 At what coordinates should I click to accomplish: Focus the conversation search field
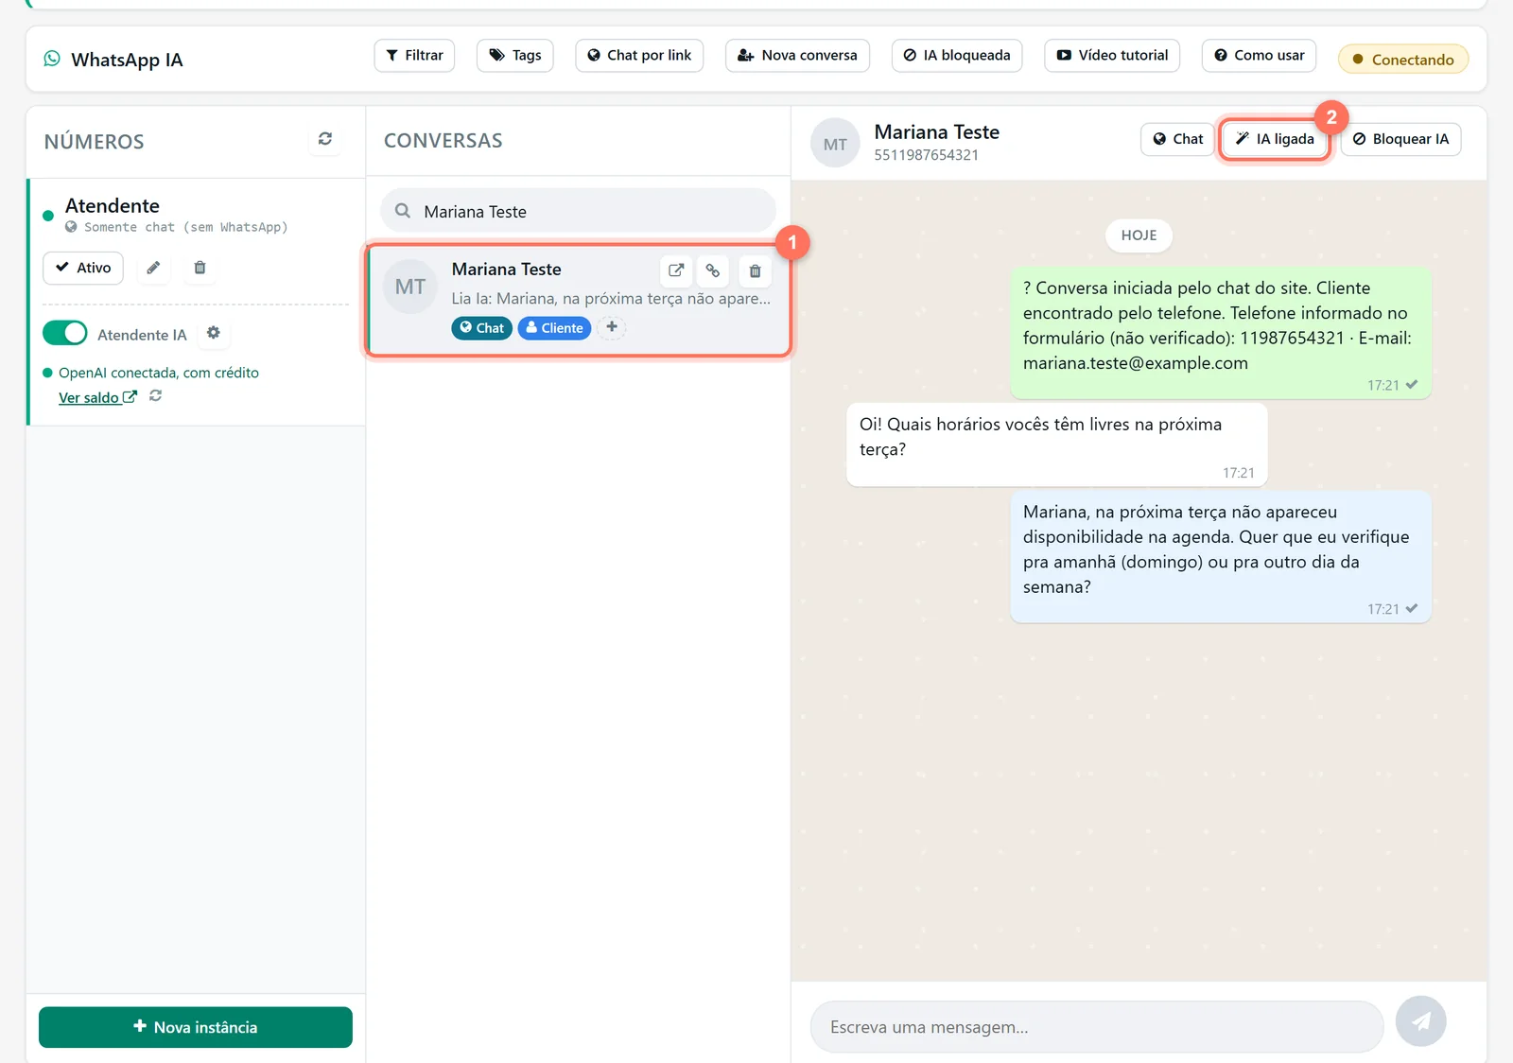coord(579,211)
